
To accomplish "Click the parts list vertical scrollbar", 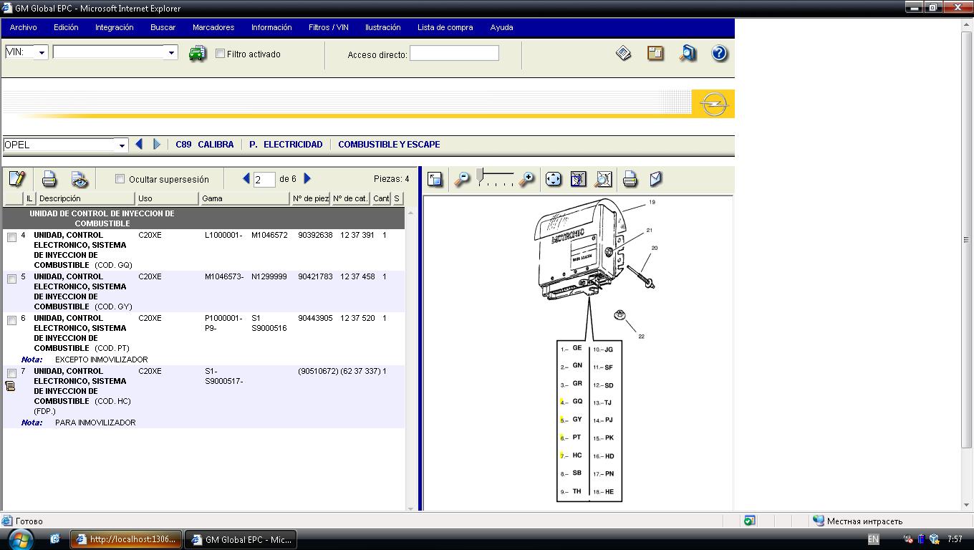I will [x=410, y=360].
